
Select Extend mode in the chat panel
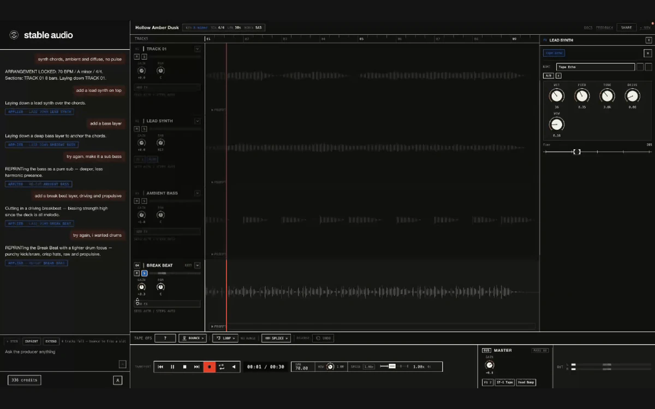pos(51,341)
